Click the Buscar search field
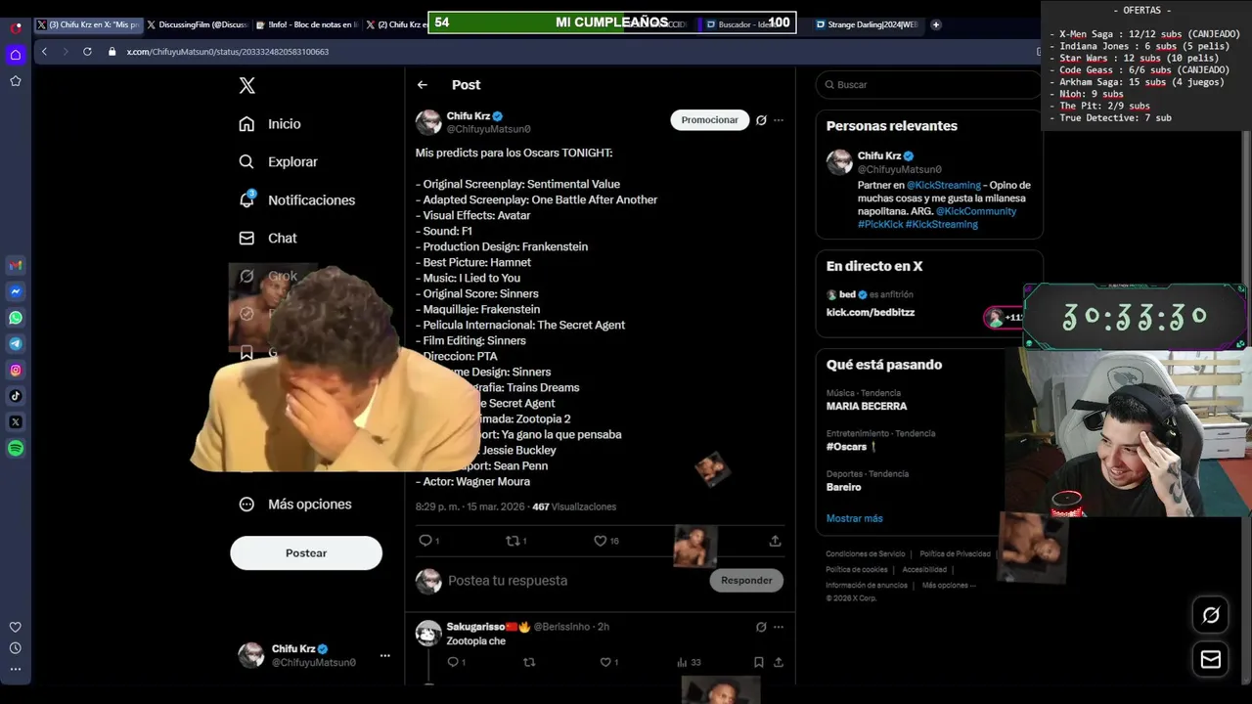1252x704 pixels. coord(928,85)
